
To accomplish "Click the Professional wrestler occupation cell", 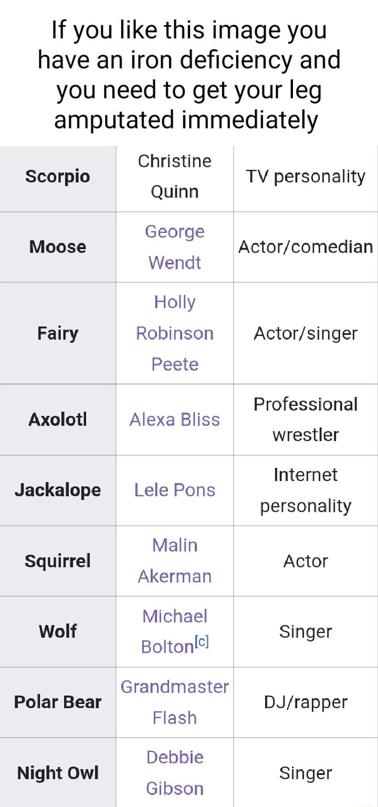I will pos(305,419).
